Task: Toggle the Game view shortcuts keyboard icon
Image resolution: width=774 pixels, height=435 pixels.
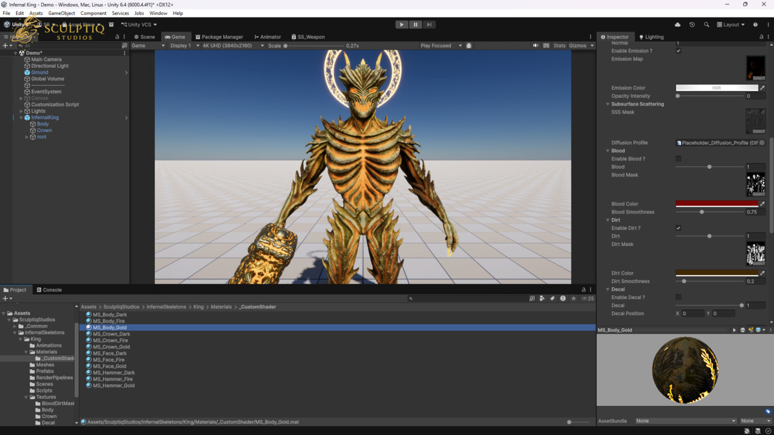Action: click(546, 46)
